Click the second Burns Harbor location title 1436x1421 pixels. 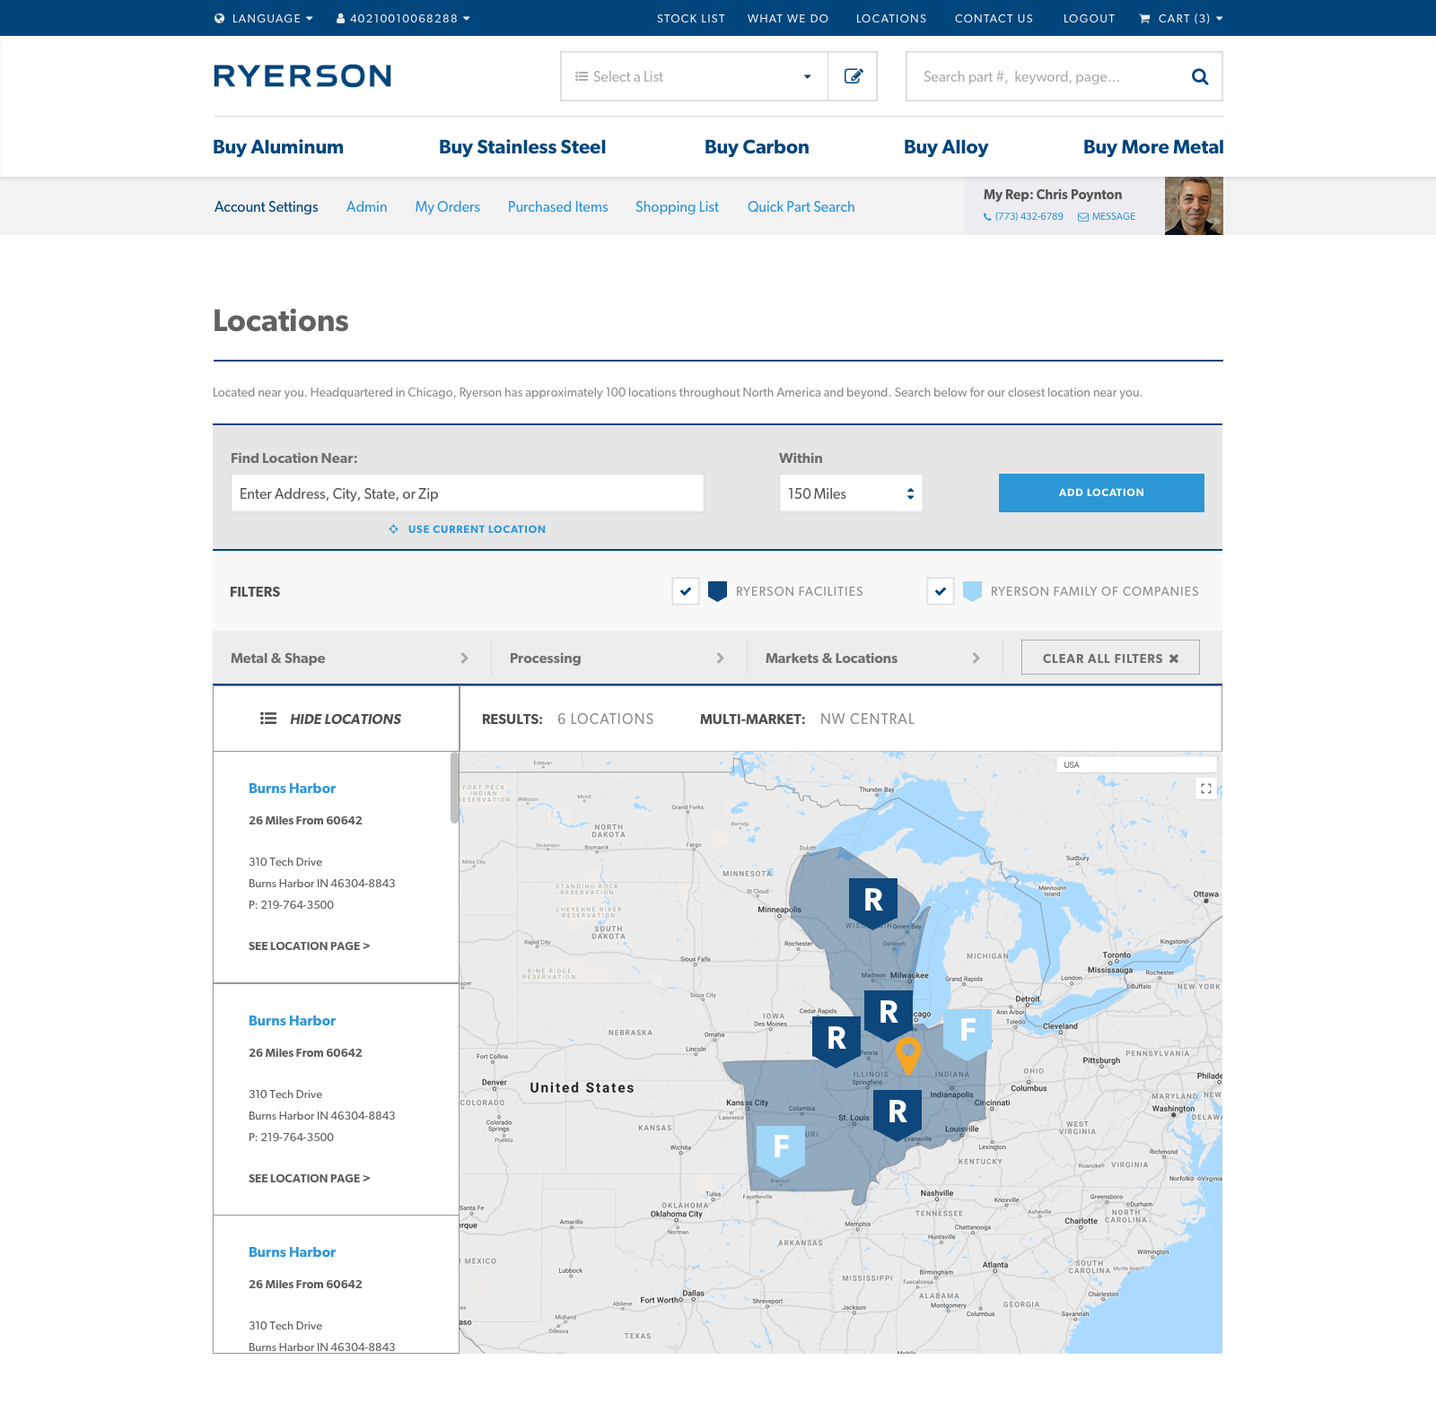[x=292, y=1020]
